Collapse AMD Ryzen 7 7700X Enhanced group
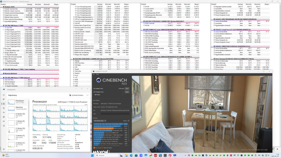Image resolution: width=281 pixels, height=158 pixels. [2, 78]
